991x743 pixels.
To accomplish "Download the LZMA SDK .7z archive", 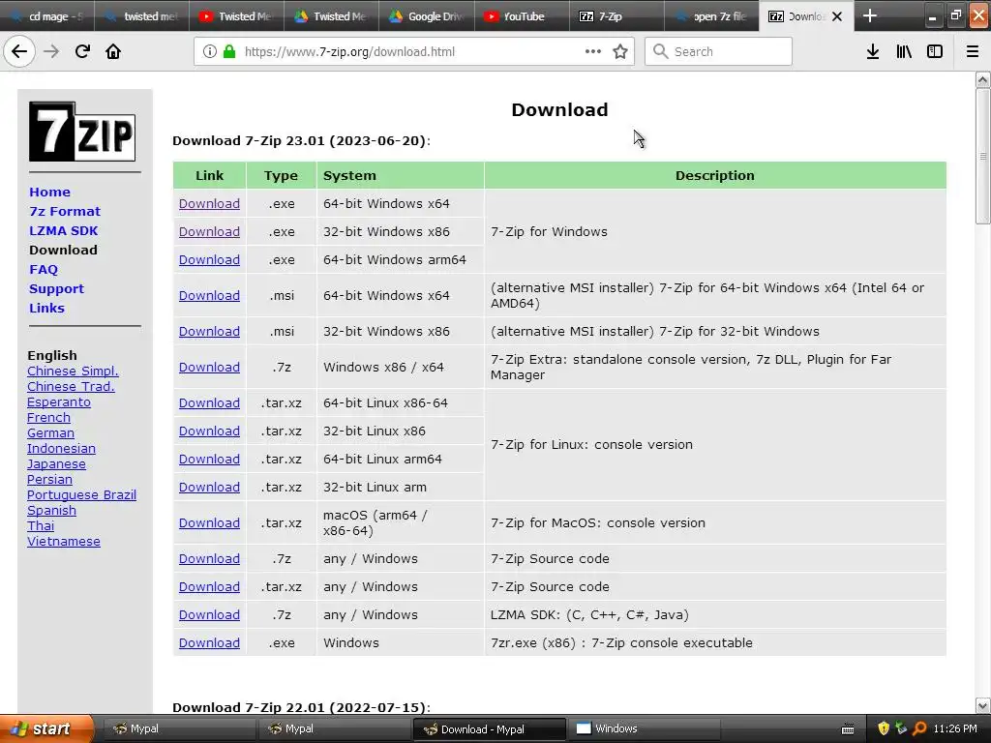I will [209, 614].
